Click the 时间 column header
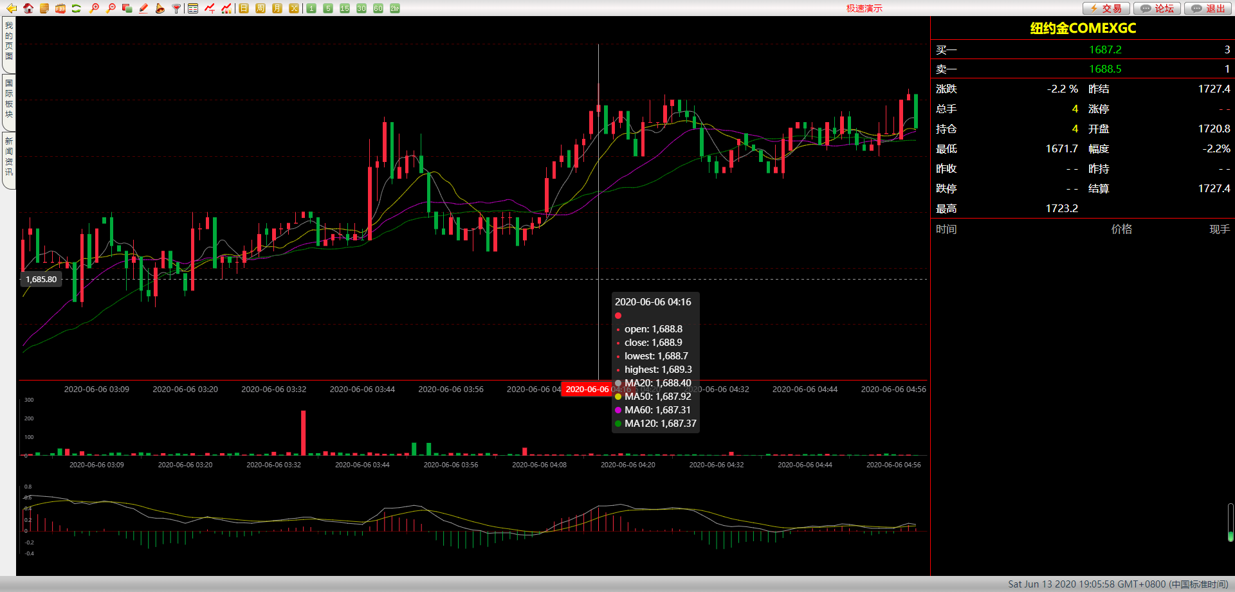Image resolution: width=1235 pixels, height=592 pixels. click(x=946, y=229)
